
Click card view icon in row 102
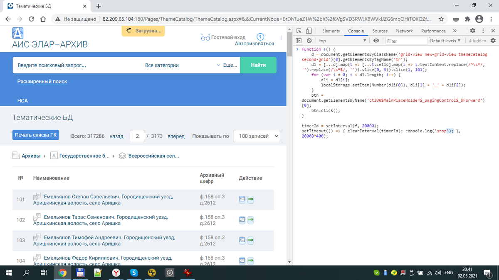point(242,220)
